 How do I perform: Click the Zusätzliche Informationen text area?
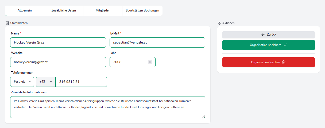(x=108, y=107)
